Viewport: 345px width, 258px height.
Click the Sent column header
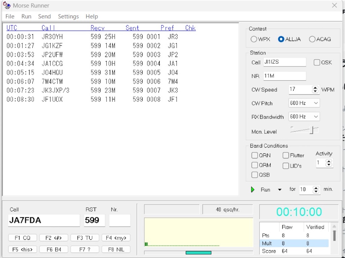pos(132,28)
